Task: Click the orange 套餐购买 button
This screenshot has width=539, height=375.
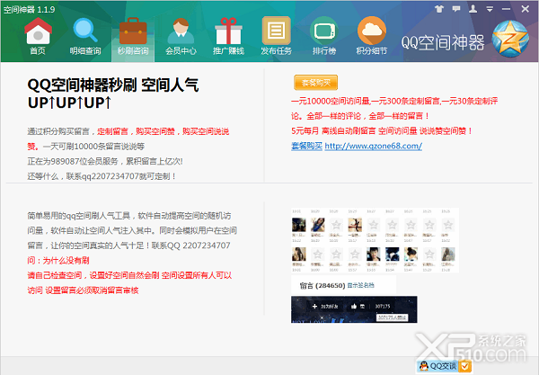Action: click(x=316, y=83)
